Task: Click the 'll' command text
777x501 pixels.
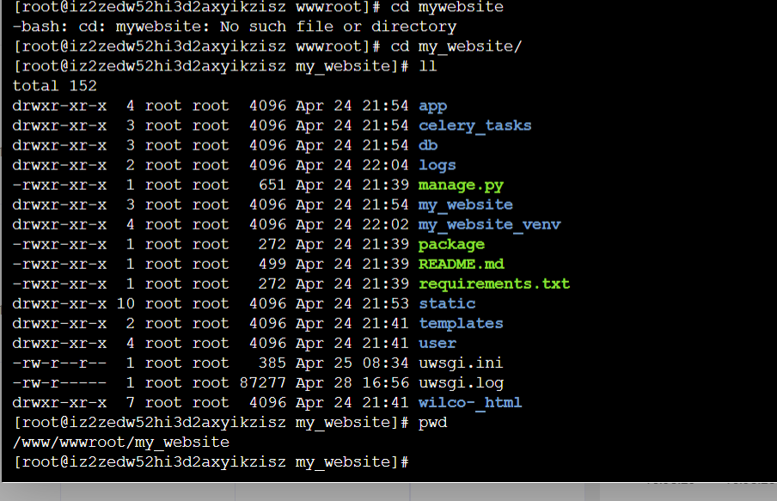Action: coord(428,66)
